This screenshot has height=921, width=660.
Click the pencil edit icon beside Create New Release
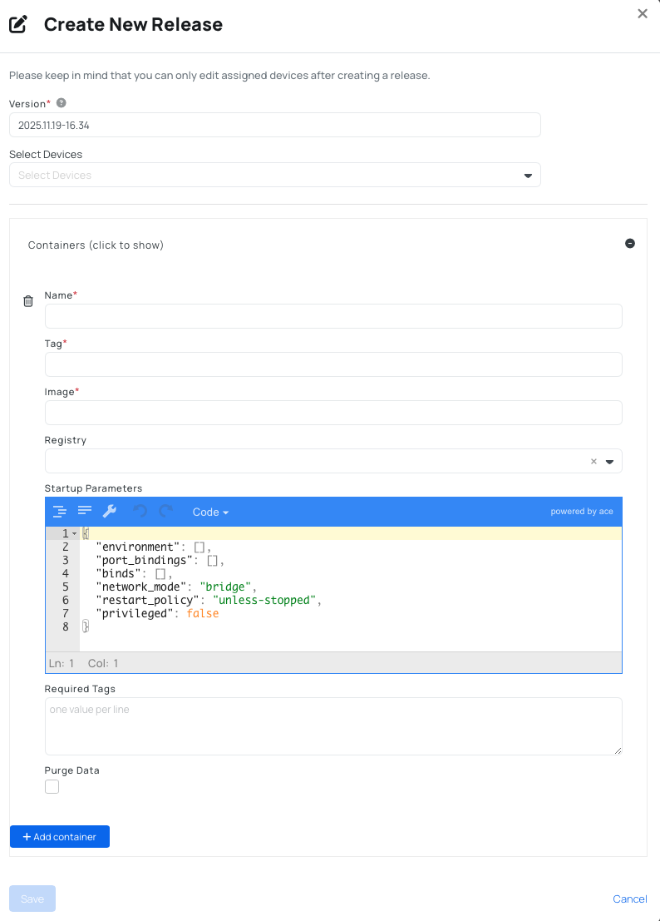click(18, 24)
